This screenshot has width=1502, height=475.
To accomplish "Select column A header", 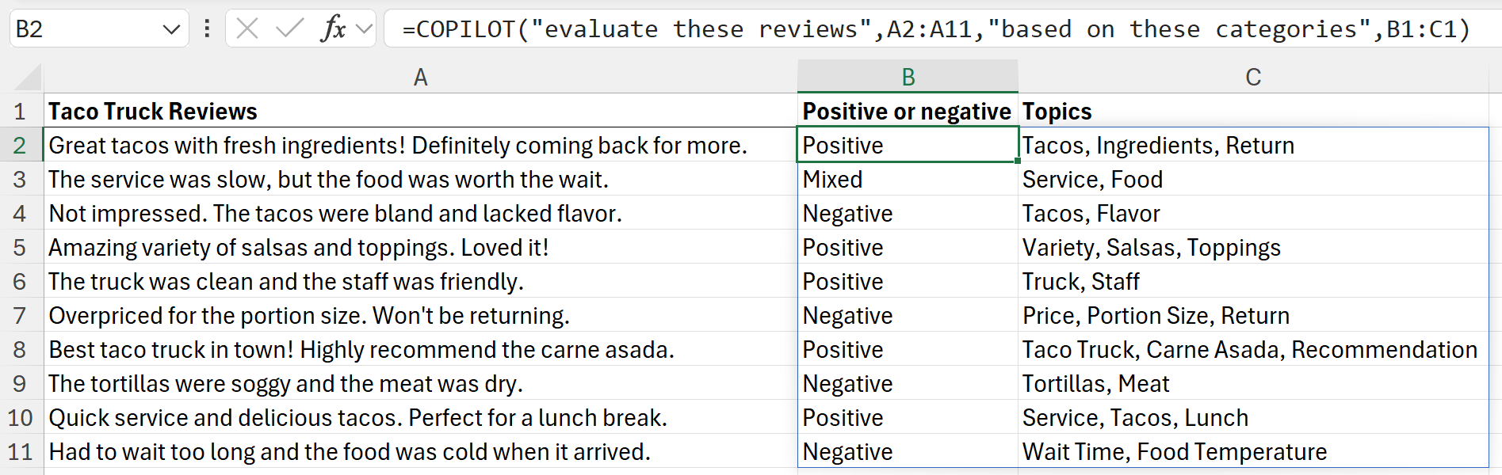I will (x=420, y=77).
